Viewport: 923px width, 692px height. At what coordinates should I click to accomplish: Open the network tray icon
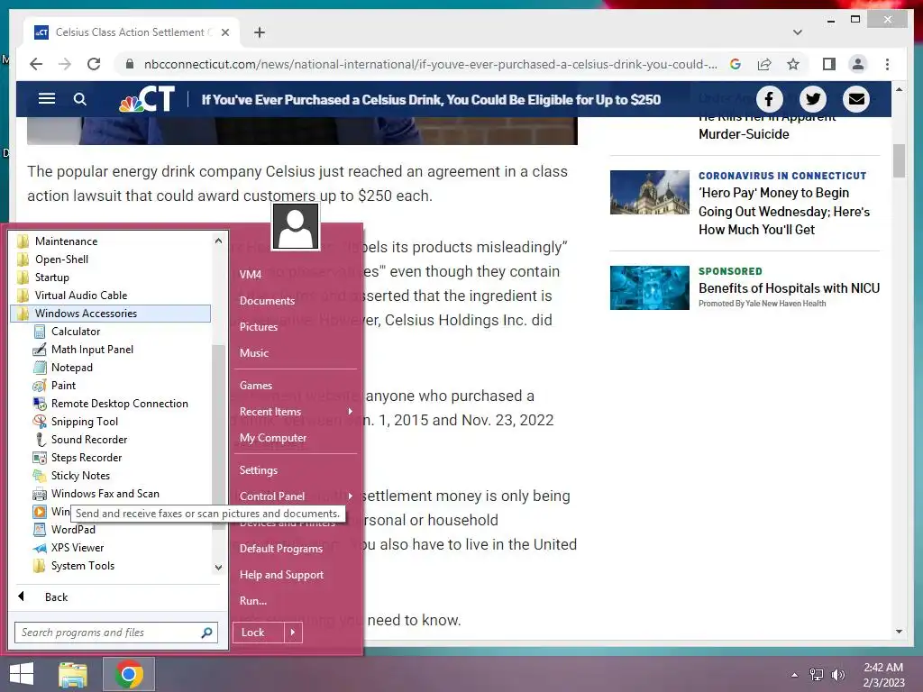click(817, 674)
